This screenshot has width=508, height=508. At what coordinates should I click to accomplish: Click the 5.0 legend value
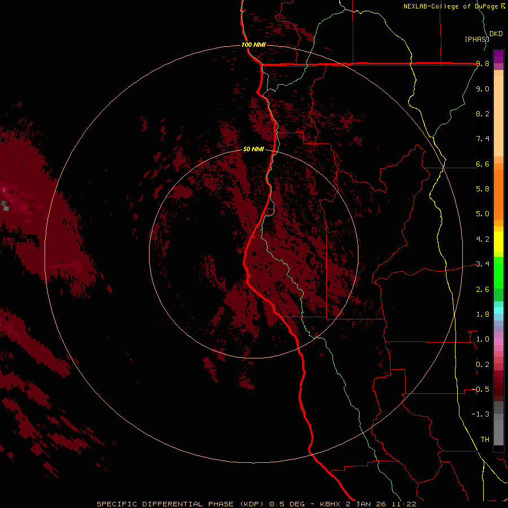[x=483, y=214]
